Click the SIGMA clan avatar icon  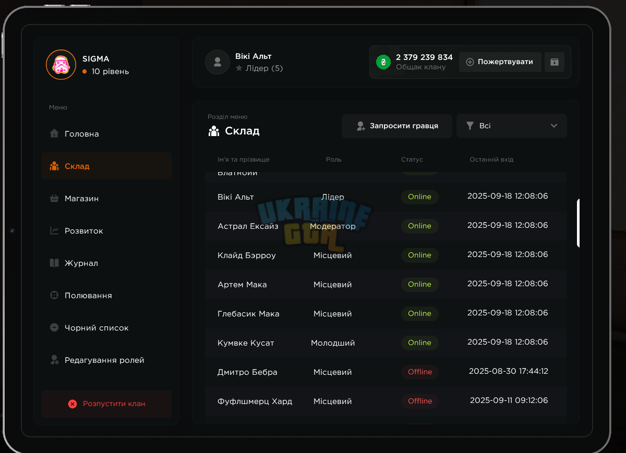(x=61, y=65)
